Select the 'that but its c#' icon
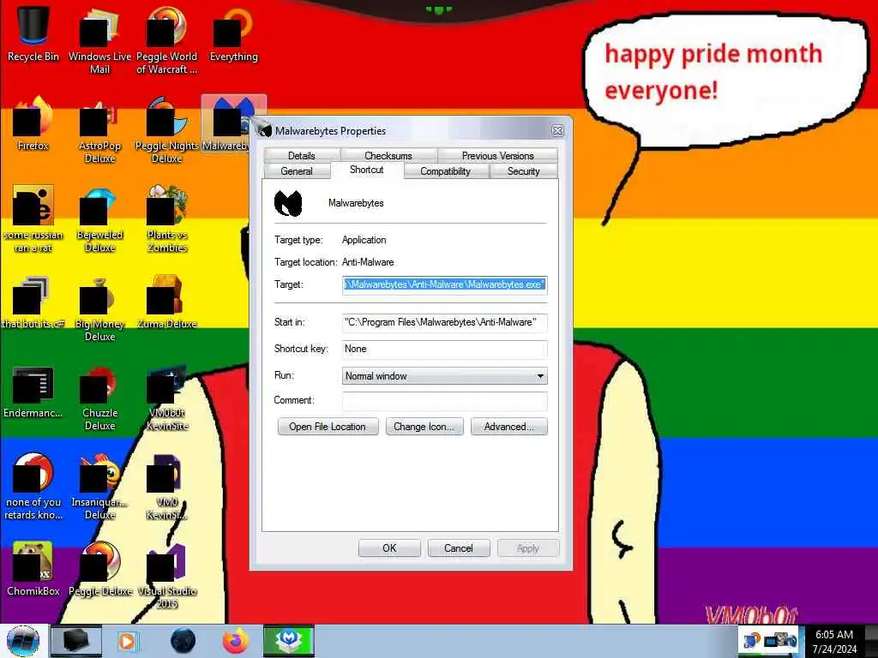 (x=33, y=302)
